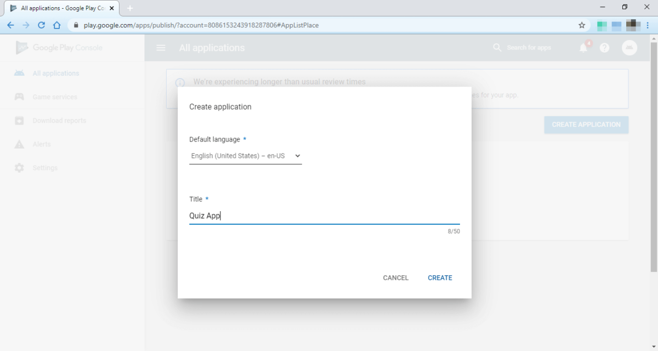Image resolution: width=658 pixels, height=351 pixels.
Task: Switch to the All applications browser tab
Action: tap(60, 8)
